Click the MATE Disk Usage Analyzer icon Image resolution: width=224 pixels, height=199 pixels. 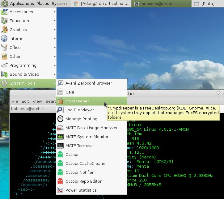click(60, 128)
